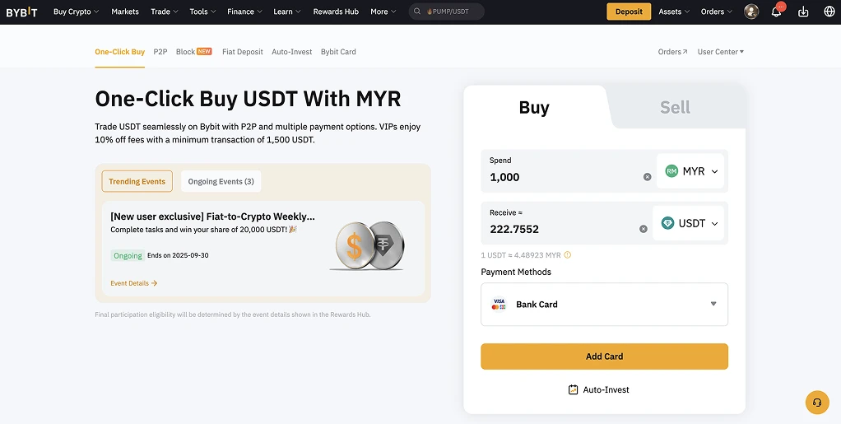The width and height of the screenshot is (841, 424).
Task: Click the Ongoing status badge
Action: 128,255
